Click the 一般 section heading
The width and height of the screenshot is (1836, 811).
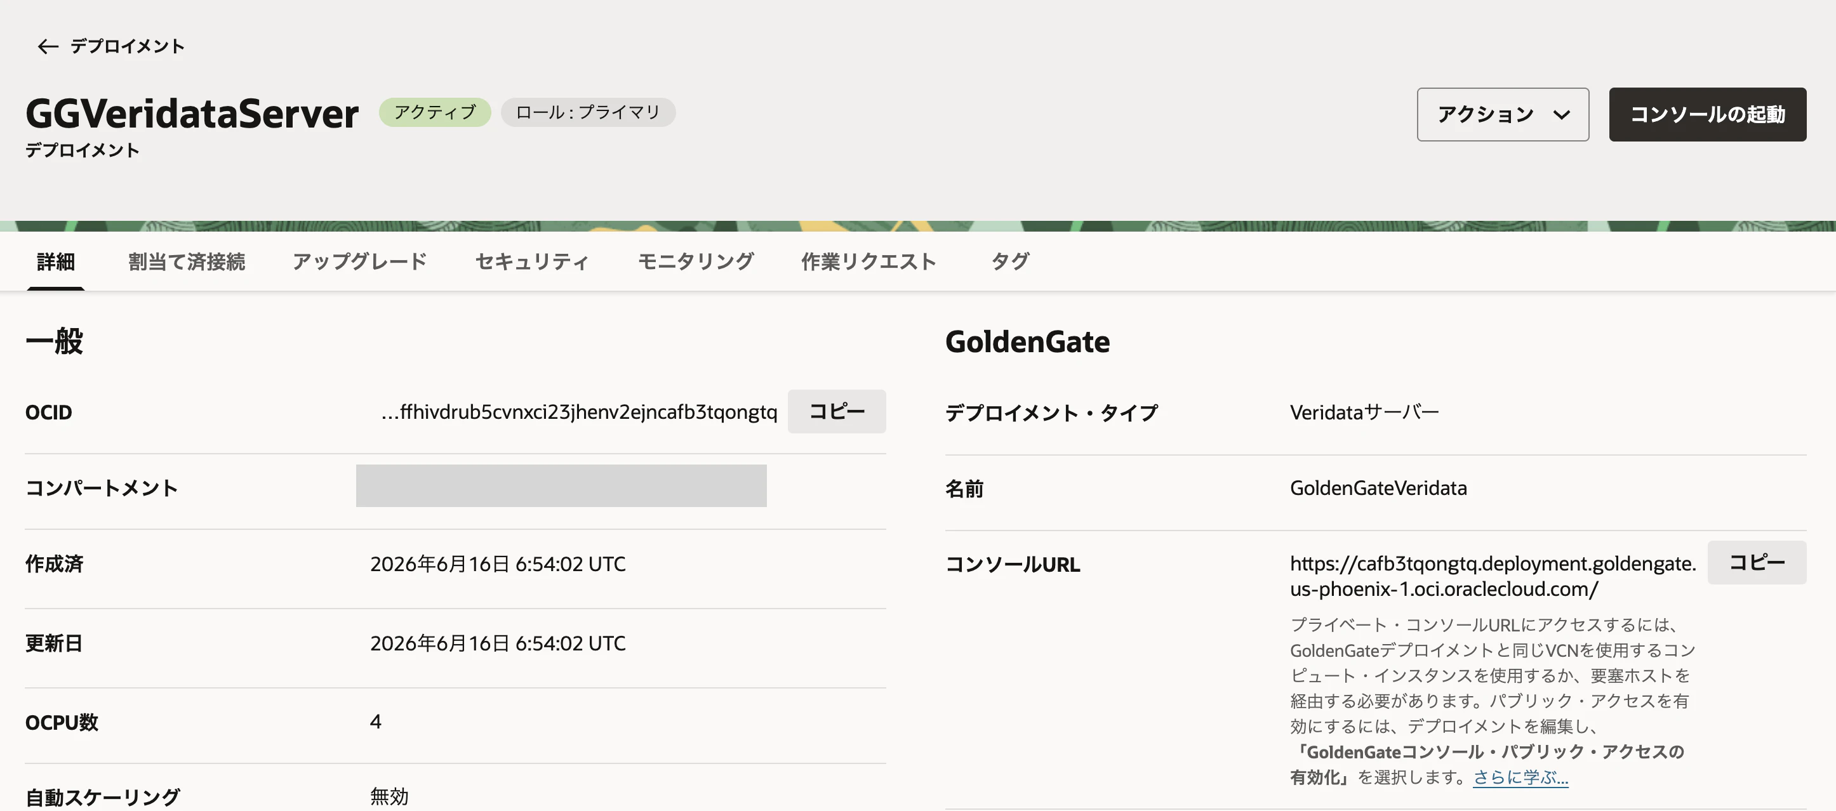[54, 341]
